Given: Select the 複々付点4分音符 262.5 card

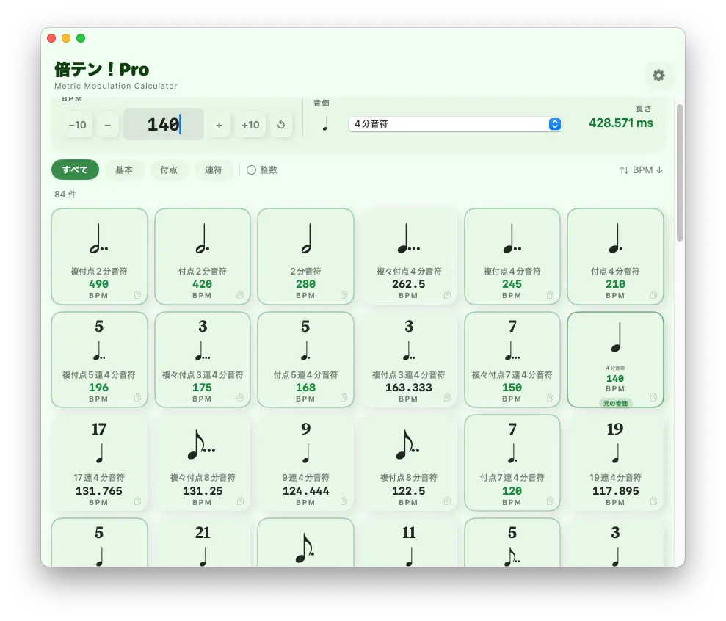Looking at the screenshot, I should (x=409, y=256).
